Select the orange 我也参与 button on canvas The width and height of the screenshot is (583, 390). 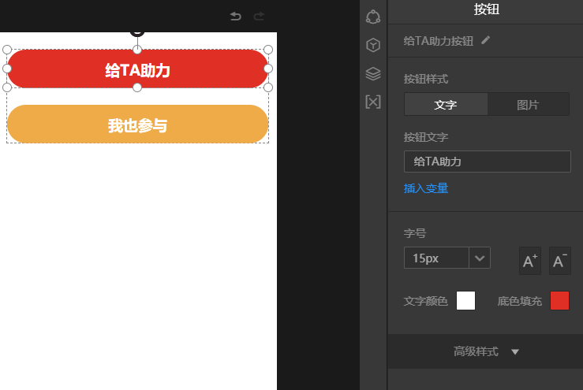[137, 124]
